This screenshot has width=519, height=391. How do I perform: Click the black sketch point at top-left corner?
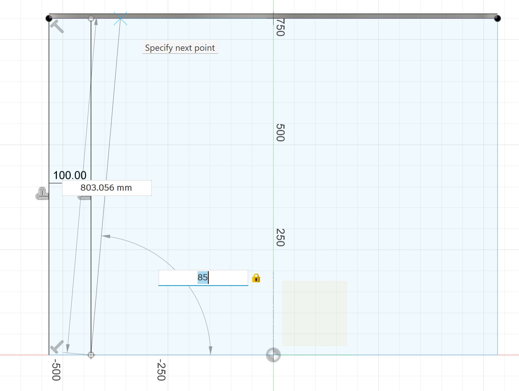49,19
